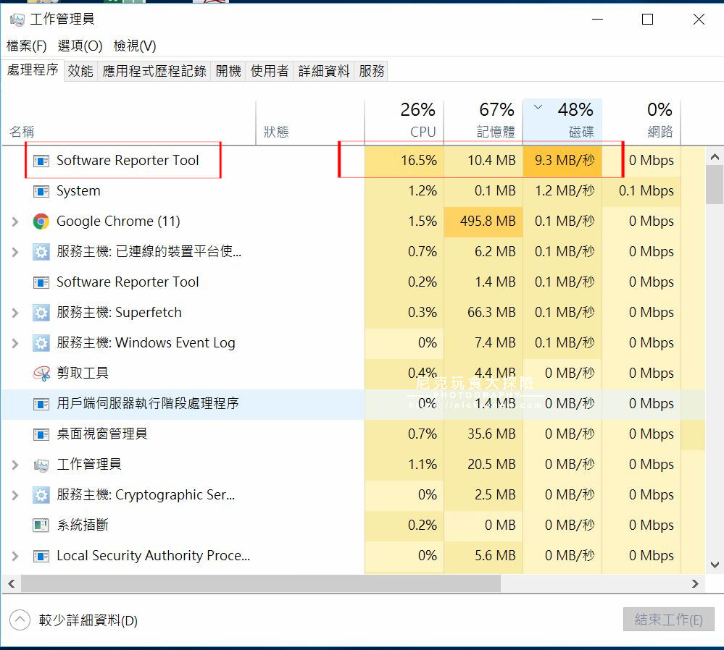
Task: Click the 用戶端伺服器執行階段處理程序 icon
Action: (x=41, y=404)
